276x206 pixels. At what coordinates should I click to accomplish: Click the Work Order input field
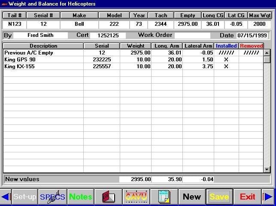pyautogui.click(x=192, y=35)
